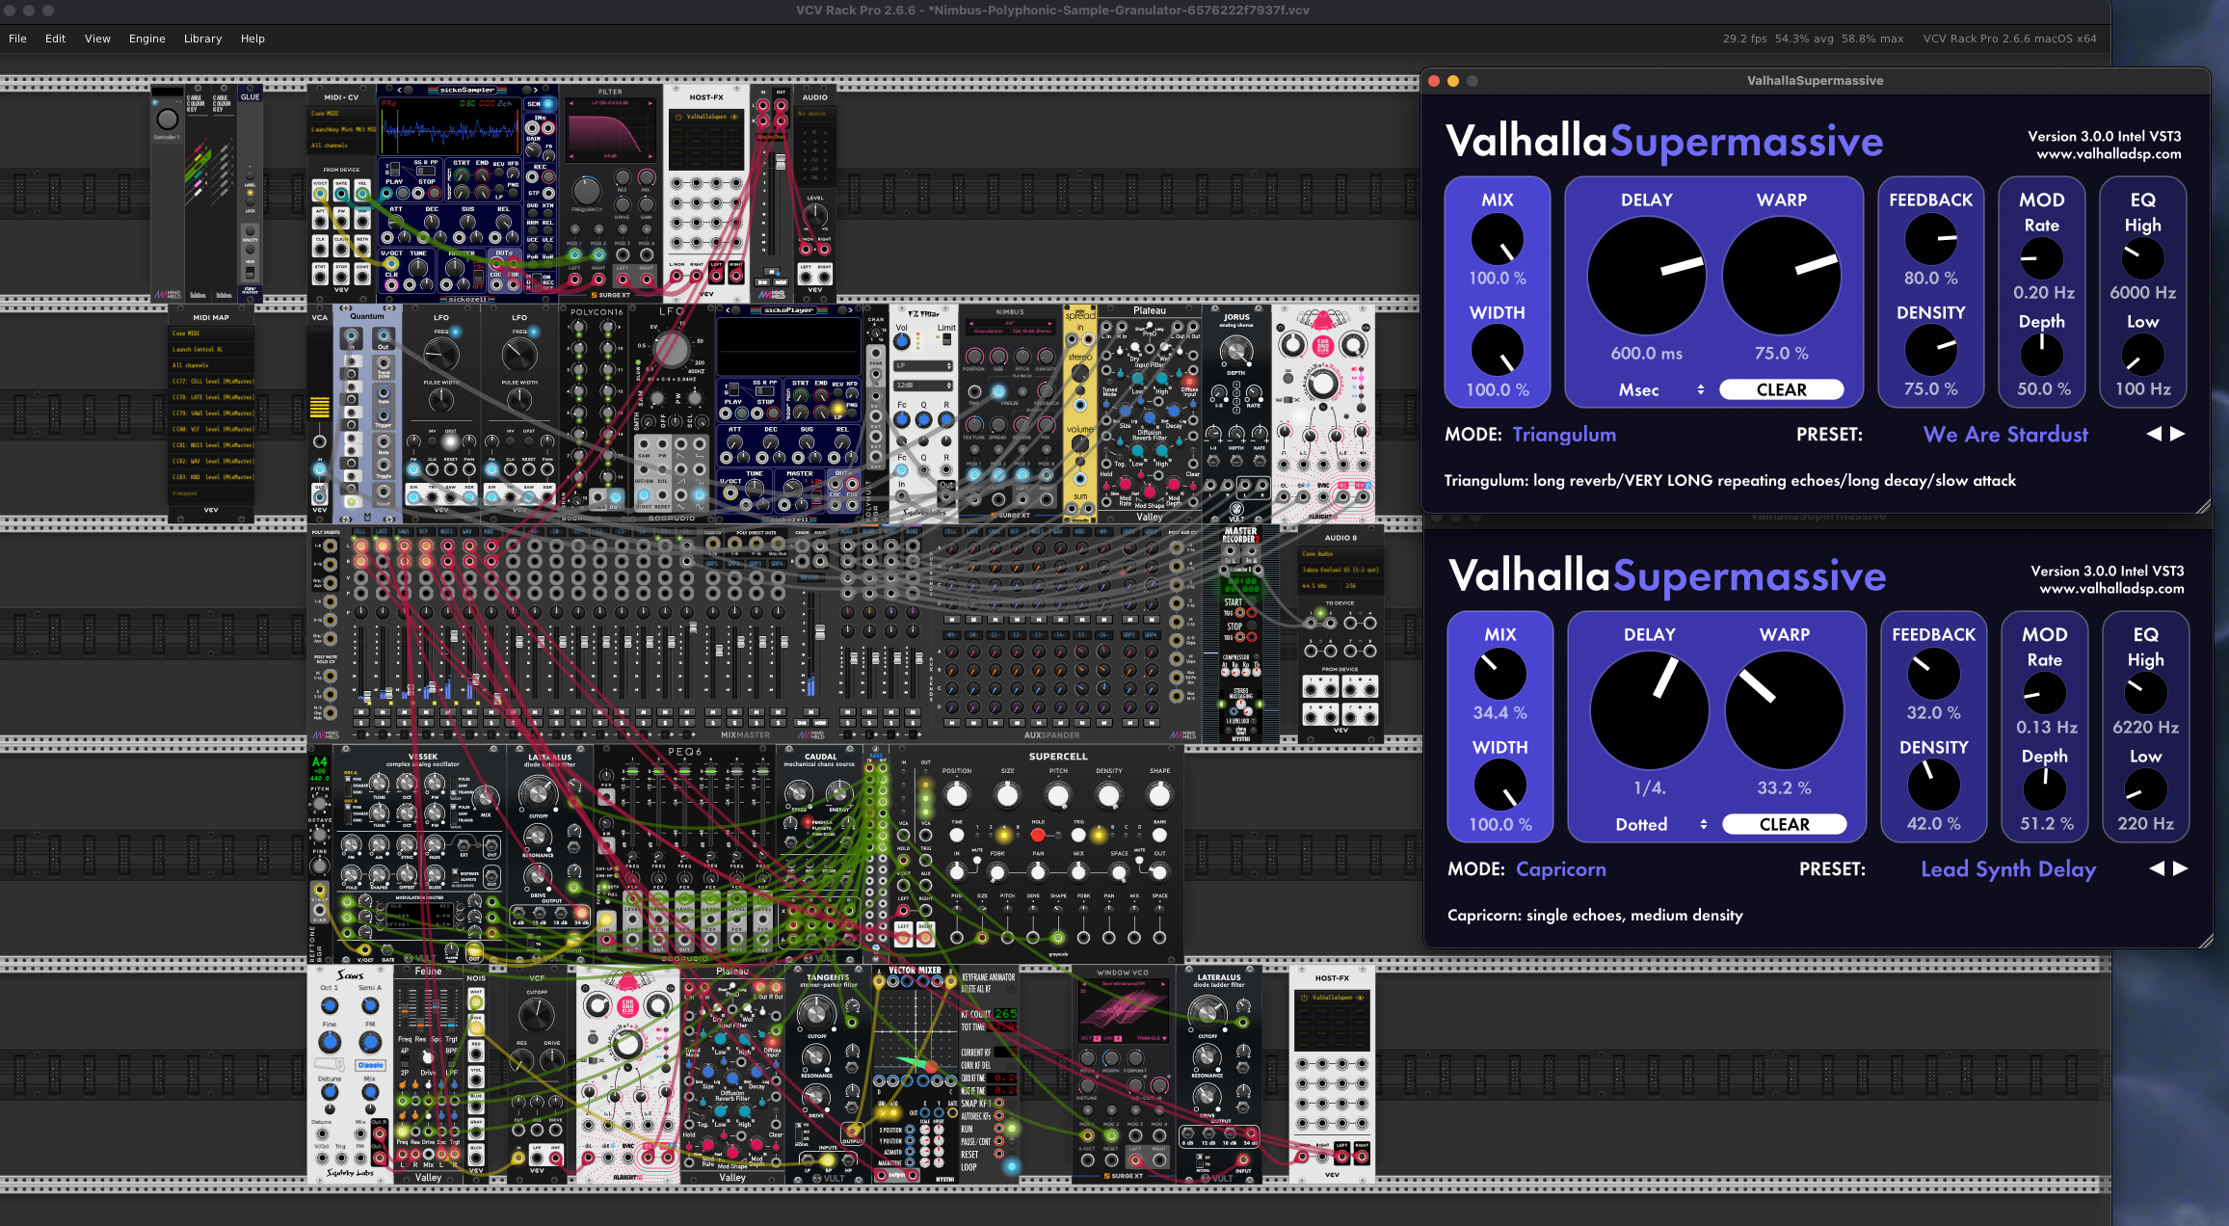Screen dimensions: 2229x1226
Task: Open valhalladsp.com link in the Capricorn window
Action: click(x=2111, y=589)
